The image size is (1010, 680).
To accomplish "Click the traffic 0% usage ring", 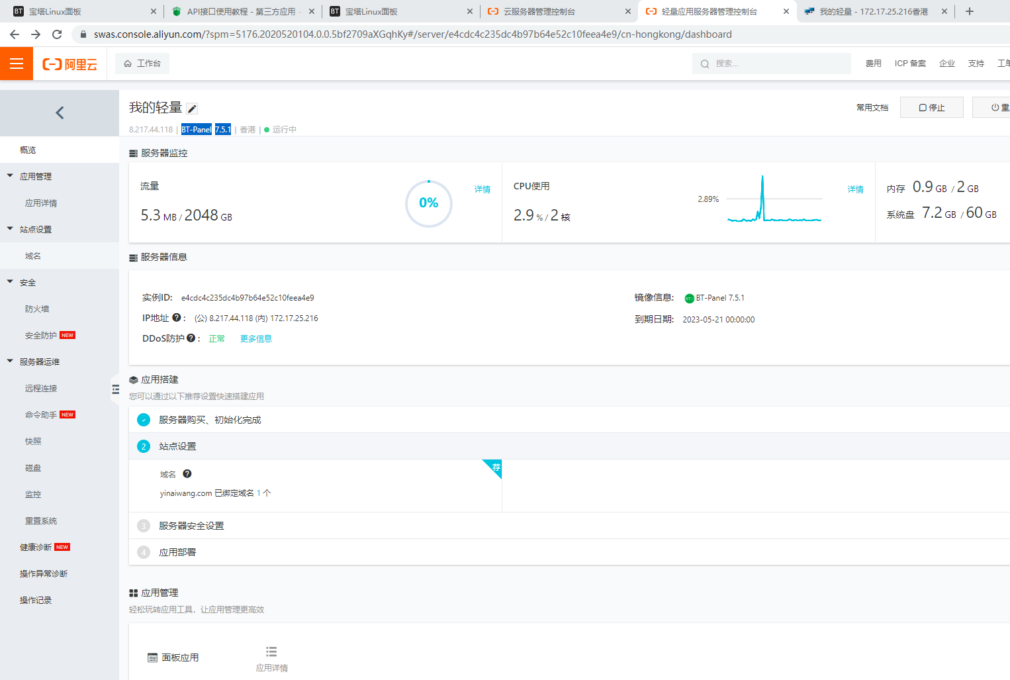I will point(429,203).
